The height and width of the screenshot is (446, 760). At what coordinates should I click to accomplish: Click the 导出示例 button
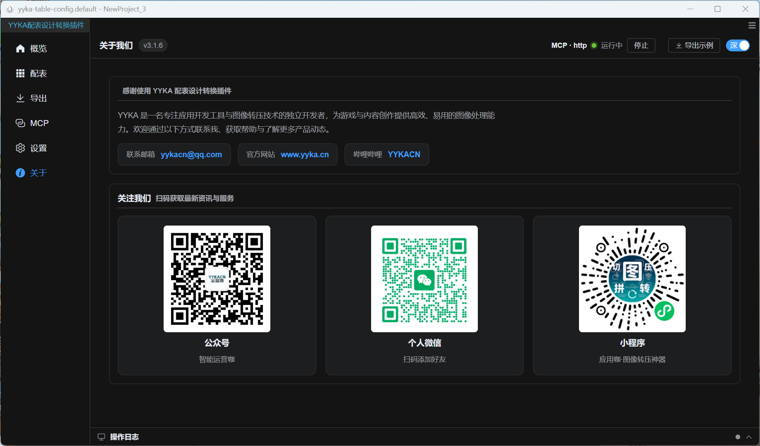tap(694, 45)
